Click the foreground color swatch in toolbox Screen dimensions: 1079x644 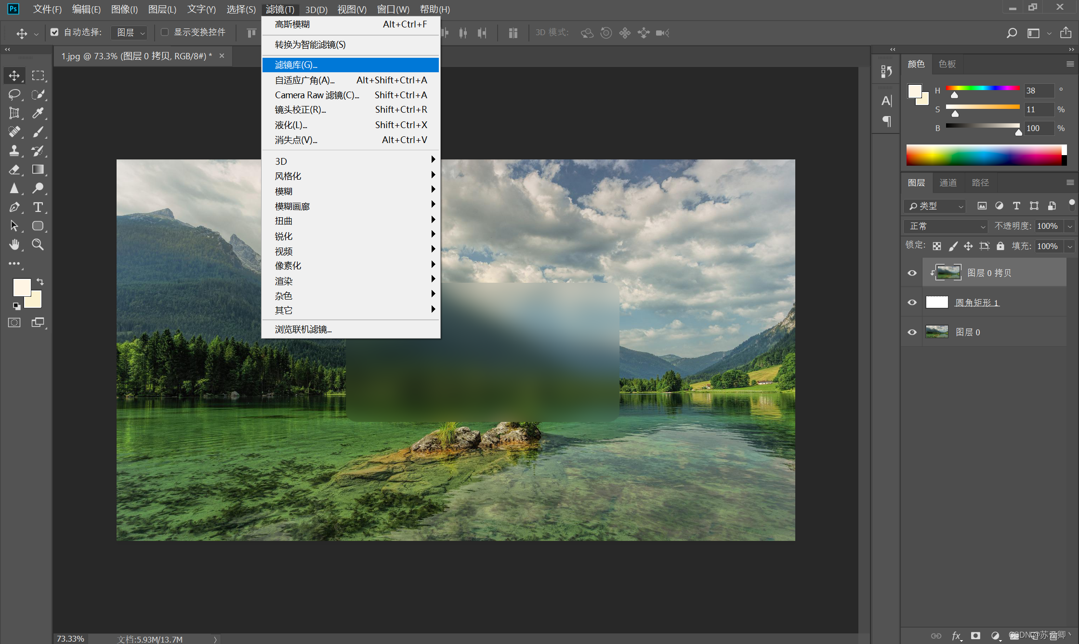click(x=21, y=288)
